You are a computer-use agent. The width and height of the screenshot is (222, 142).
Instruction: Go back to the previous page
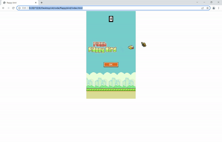tap(3, 8)
